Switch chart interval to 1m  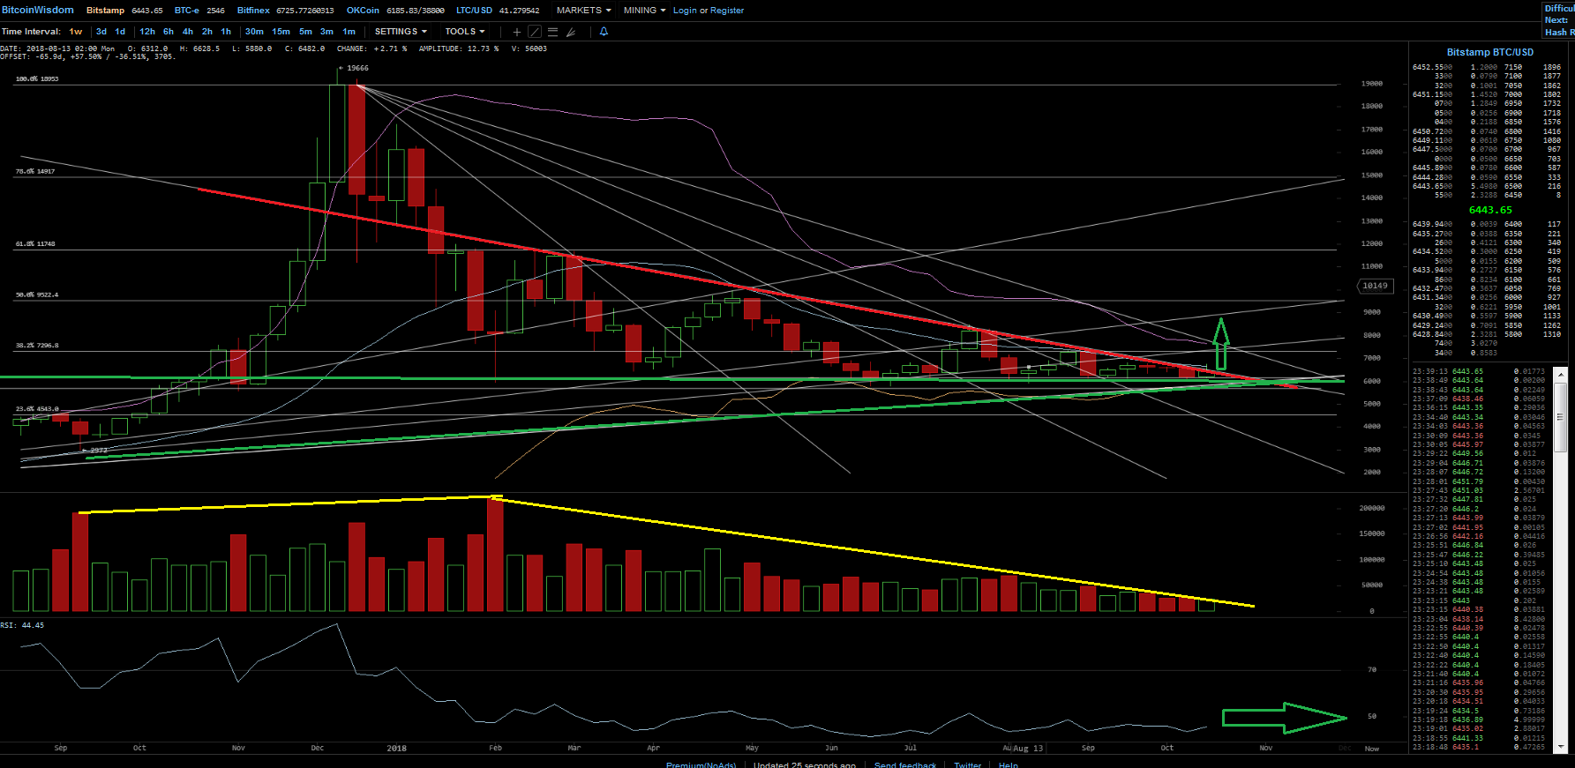tap(349, 32)
